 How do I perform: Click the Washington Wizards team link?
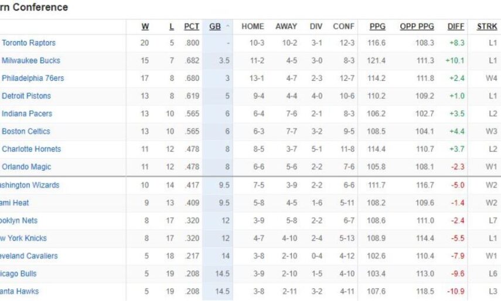click(x=29, y=185)
